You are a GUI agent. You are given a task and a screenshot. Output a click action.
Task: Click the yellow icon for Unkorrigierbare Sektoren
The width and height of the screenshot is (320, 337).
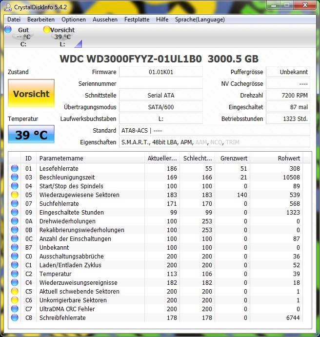pyautogui.click(x=15, y=300)
